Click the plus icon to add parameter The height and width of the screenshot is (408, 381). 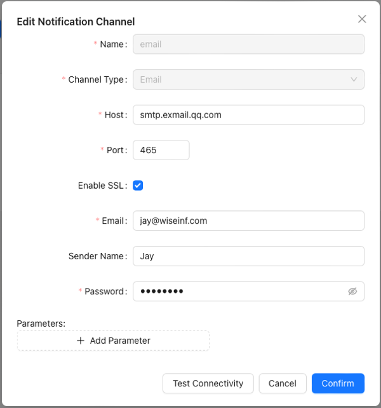coord(81,341)
